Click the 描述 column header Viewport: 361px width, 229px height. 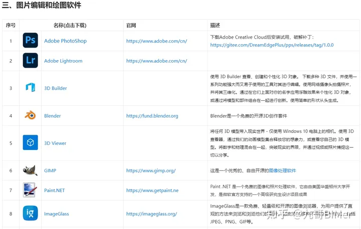tap(215, 26)
